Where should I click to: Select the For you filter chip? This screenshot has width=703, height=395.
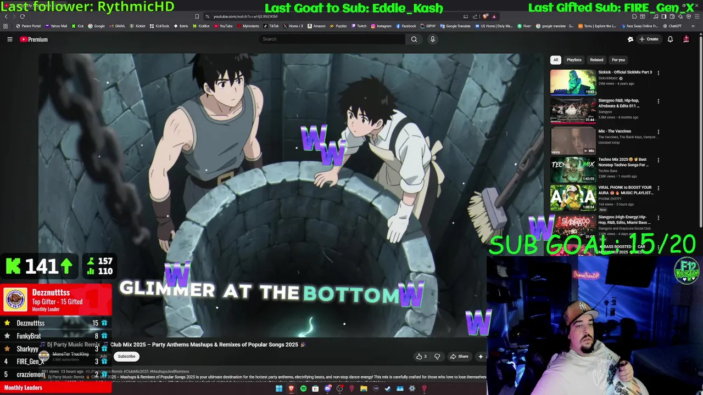[x=618, y=60]
